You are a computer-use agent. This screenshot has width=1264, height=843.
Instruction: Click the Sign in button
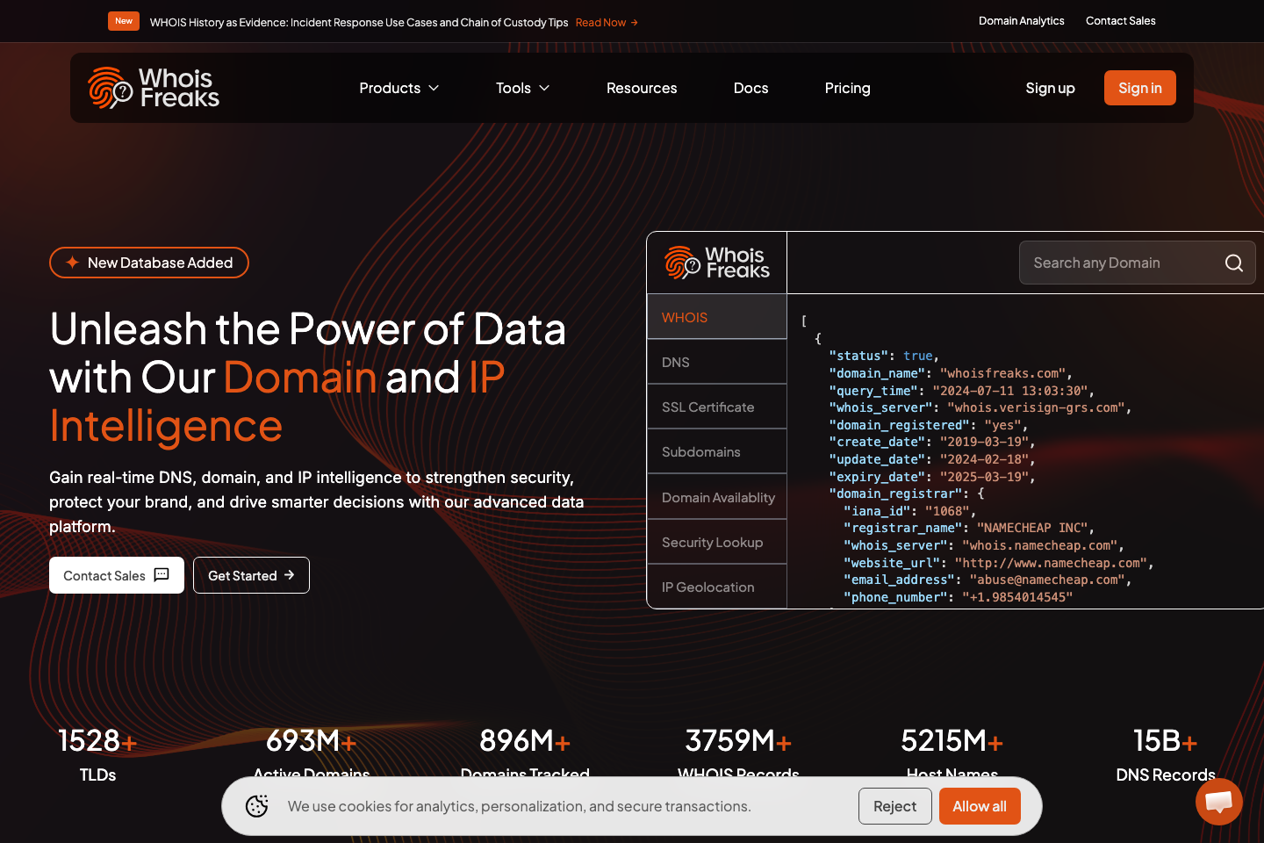click(1139, 88)
